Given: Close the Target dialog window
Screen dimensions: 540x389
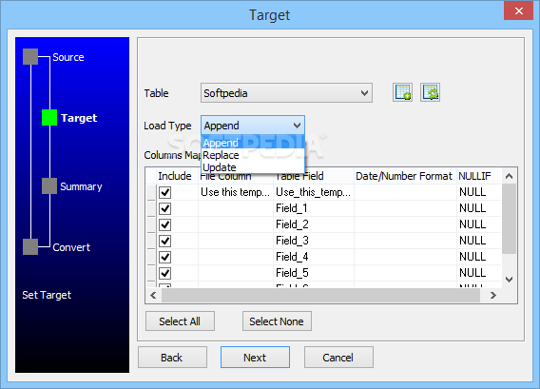Looking at the screenshot, I should coord(519,10).
